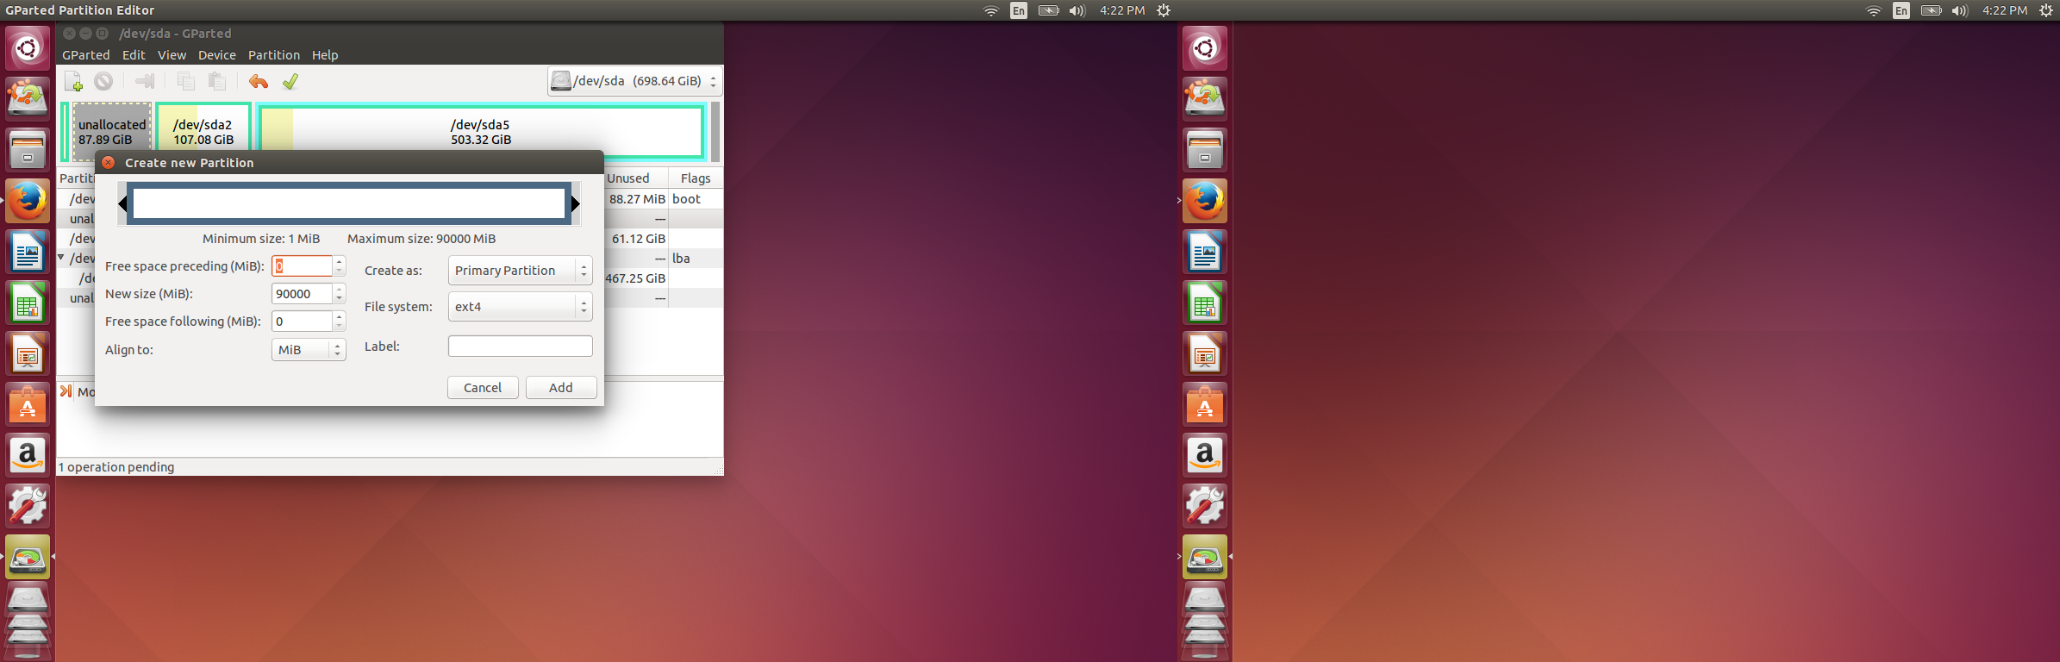Screen dimensions: 2060x662
Task: Click the Undo last operation icon
Action: click(258, 82)
